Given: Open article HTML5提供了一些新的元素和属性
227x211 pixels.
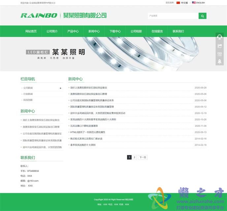Looking at the screenshot, I should [88, 132].
